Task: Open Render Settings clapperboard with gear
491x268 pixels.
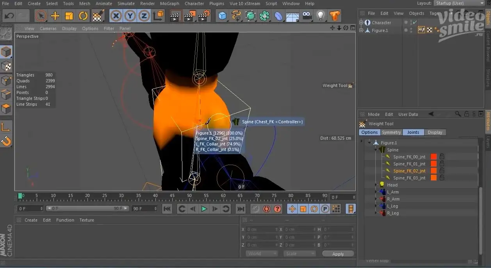Action: point(204,16)
